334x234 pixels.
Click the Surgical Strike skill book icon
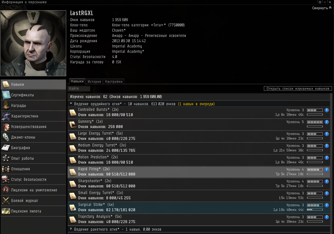point(73,207)
